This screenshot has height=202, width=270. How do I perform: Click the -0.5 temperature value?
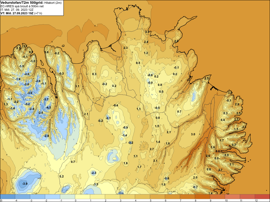pyautogui.click(x=157, y=108)
